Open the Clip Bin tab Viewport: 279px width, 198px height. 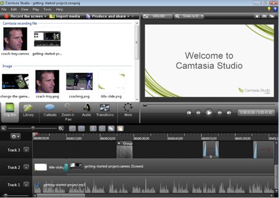point(10,112)
